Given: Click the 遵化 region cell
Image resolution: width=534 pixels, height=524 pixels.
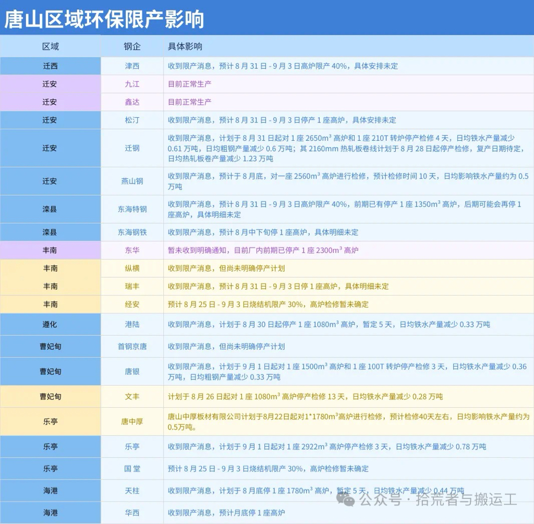Looking at the screenshot, I should pyautogui.click(x=51, y=324).
